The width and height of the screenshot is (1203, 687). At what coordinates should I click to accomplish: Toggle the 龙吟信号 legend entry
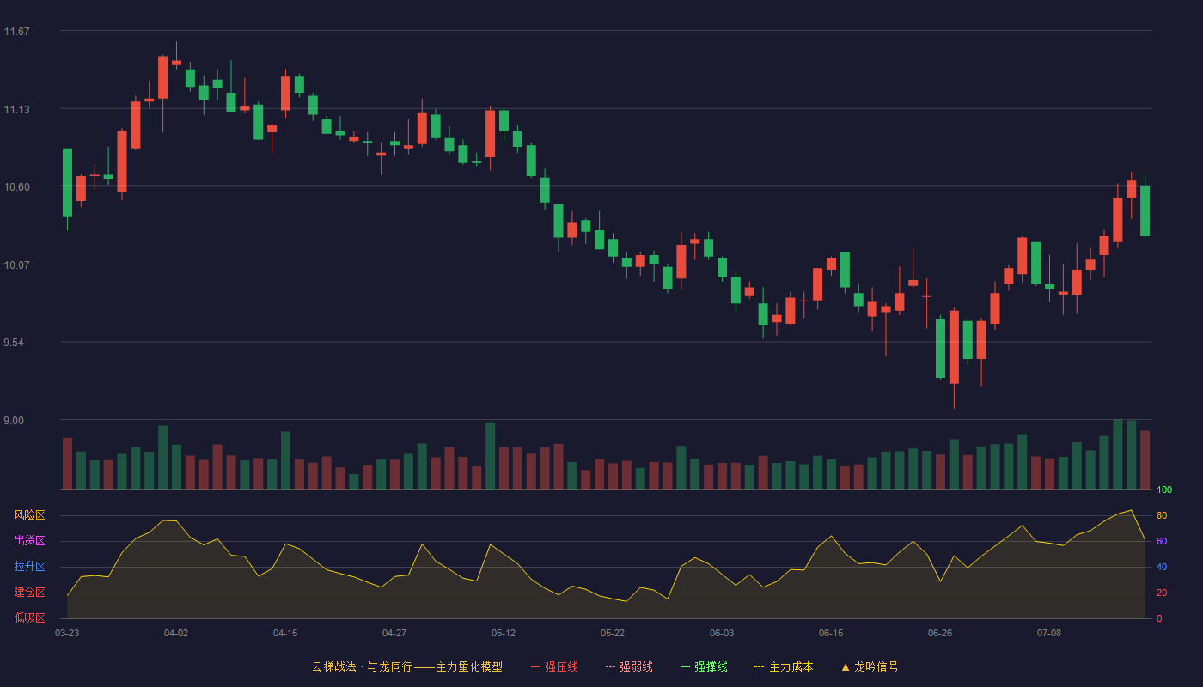point(876,666)
